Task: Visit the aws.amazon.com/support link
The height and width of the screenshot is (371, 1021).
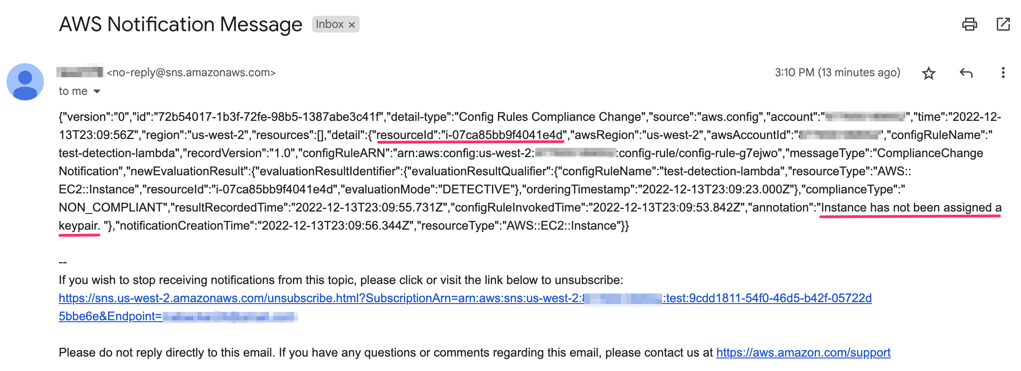Action: pos(803,352)
